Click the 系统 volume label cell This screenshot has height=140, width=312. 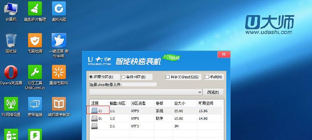[160, 111]
